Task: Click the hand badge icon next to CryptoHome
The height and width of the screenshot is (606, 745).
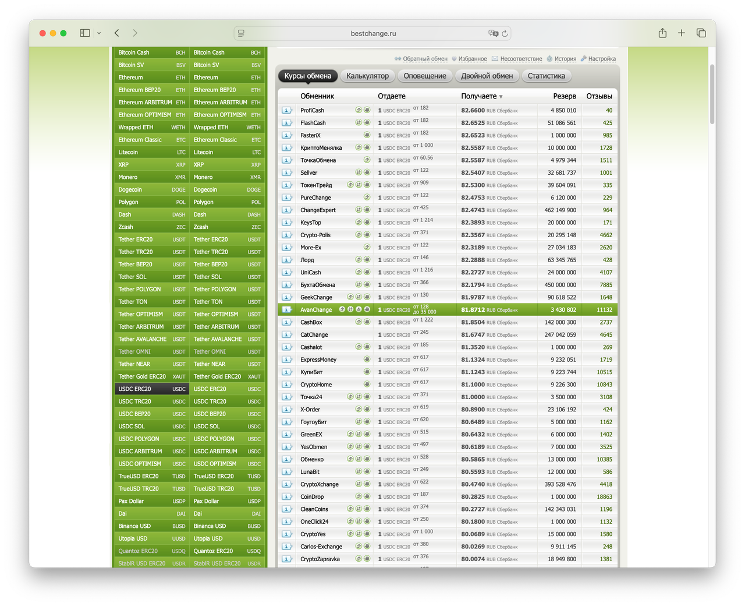Action: pyautogui.click(x=367, y=385)
